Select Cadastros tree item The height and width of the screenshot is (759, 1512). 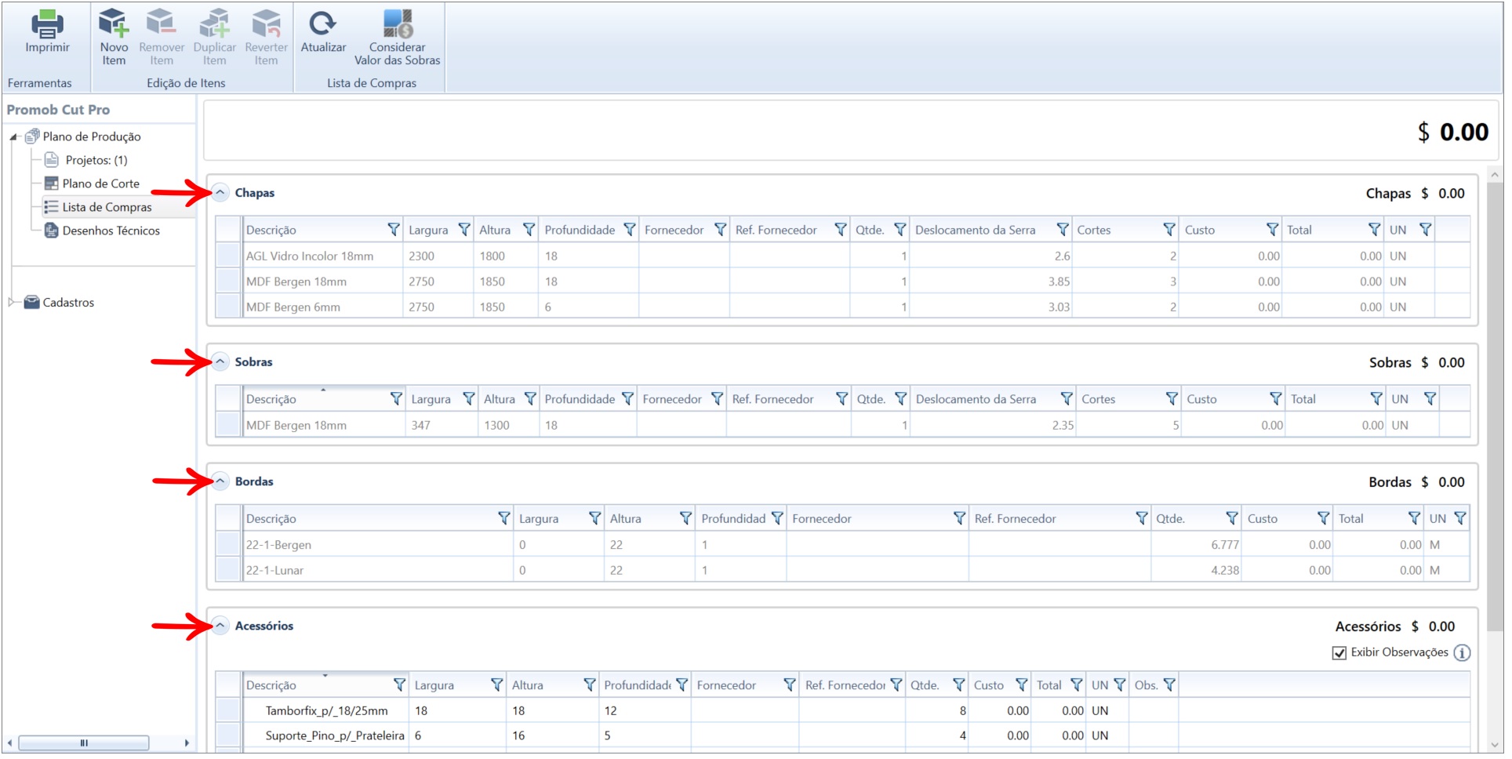(x=68, y=302)
